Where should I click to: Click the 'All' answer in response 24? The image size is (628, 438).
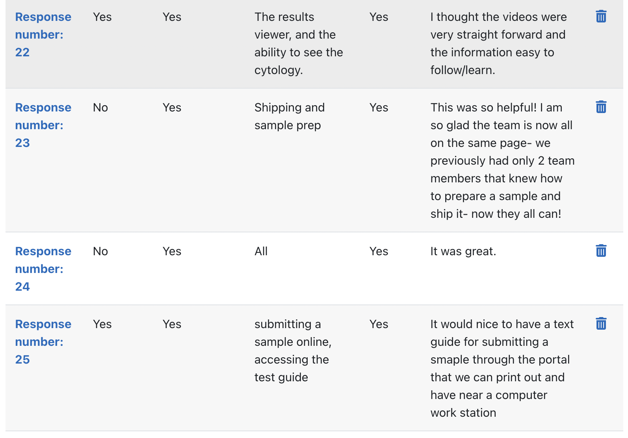point(261,251)
